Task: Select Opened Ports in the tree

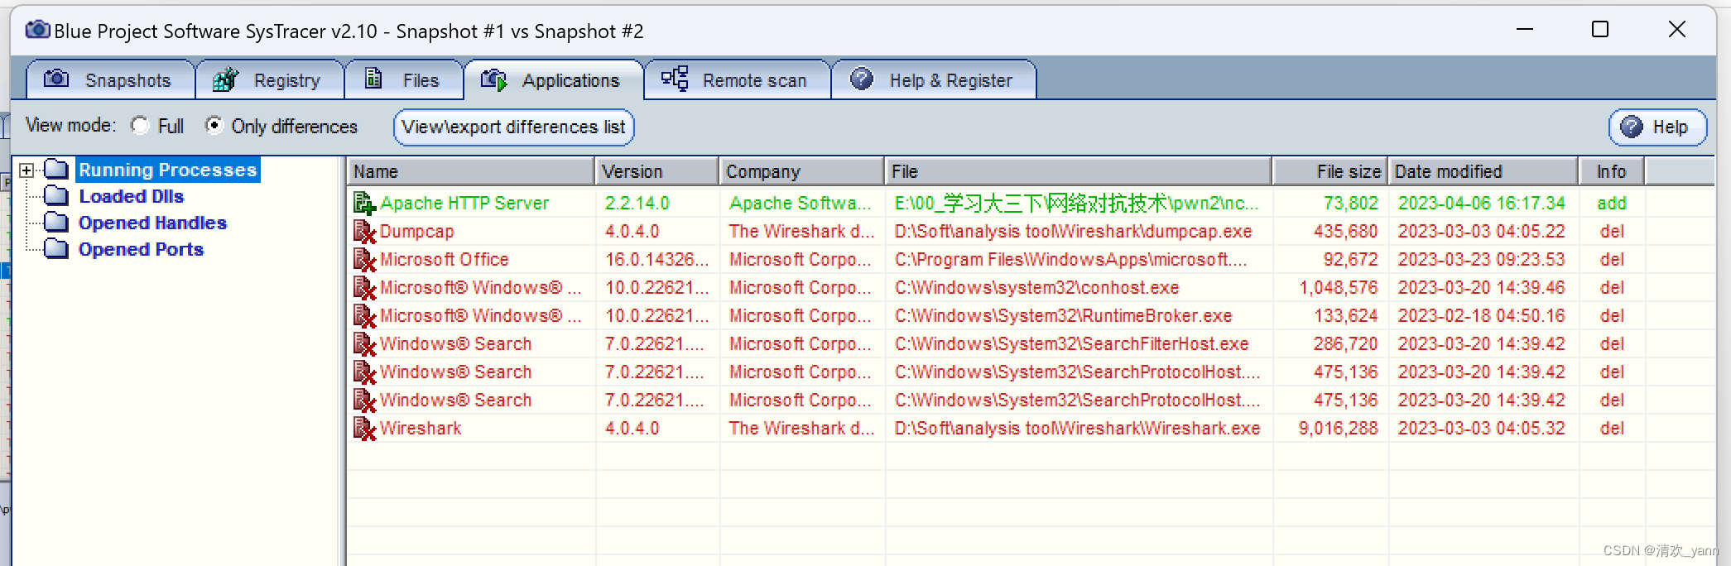Action: (141, 249)
